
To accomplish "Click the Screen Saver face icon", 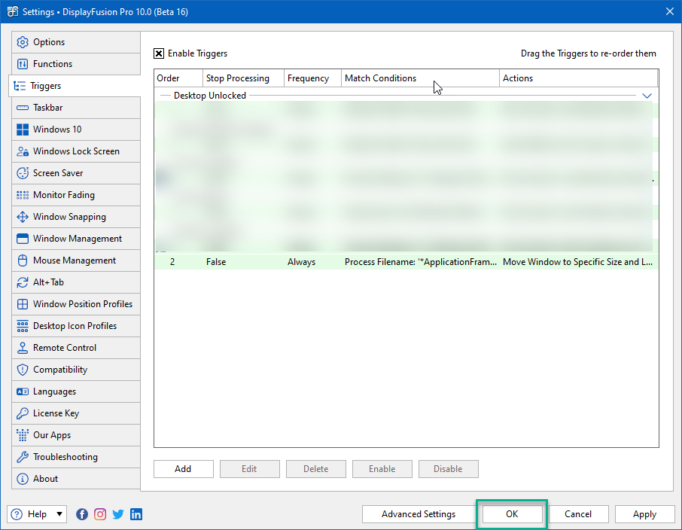I will (22, 173).
